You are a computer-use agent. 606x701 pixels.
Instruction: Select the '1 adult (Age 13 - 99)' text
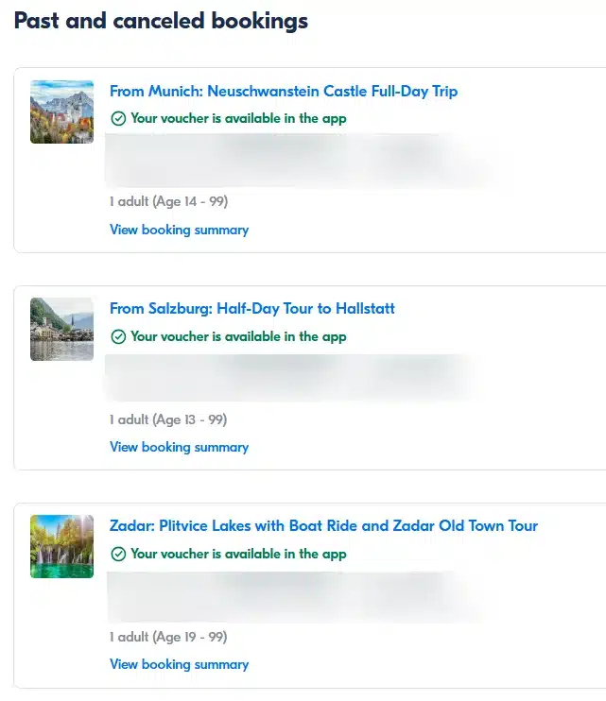(x=168, y=419)
